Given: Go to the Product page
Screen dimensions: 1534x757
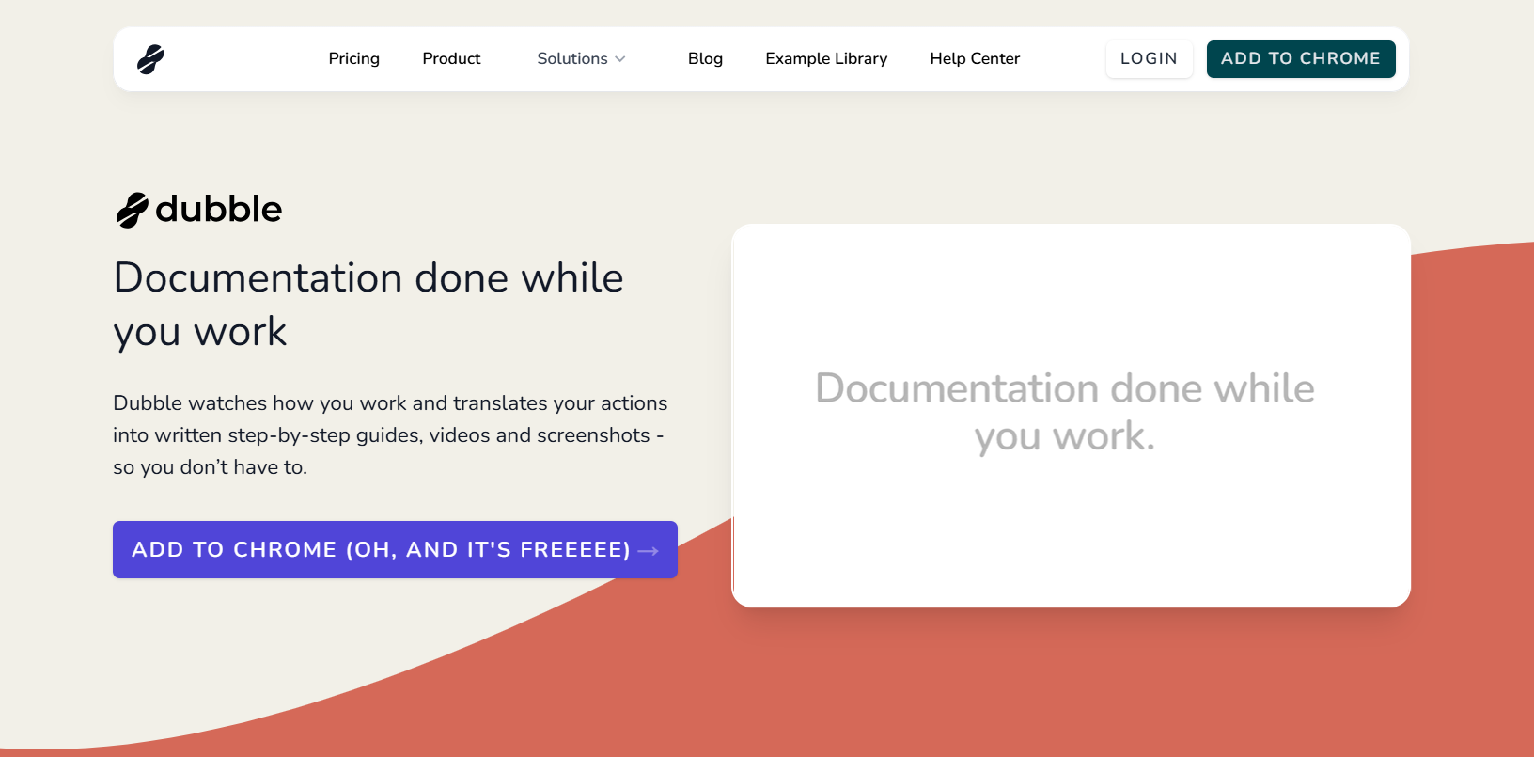Looking at the screenshot, I should (451, 58).
